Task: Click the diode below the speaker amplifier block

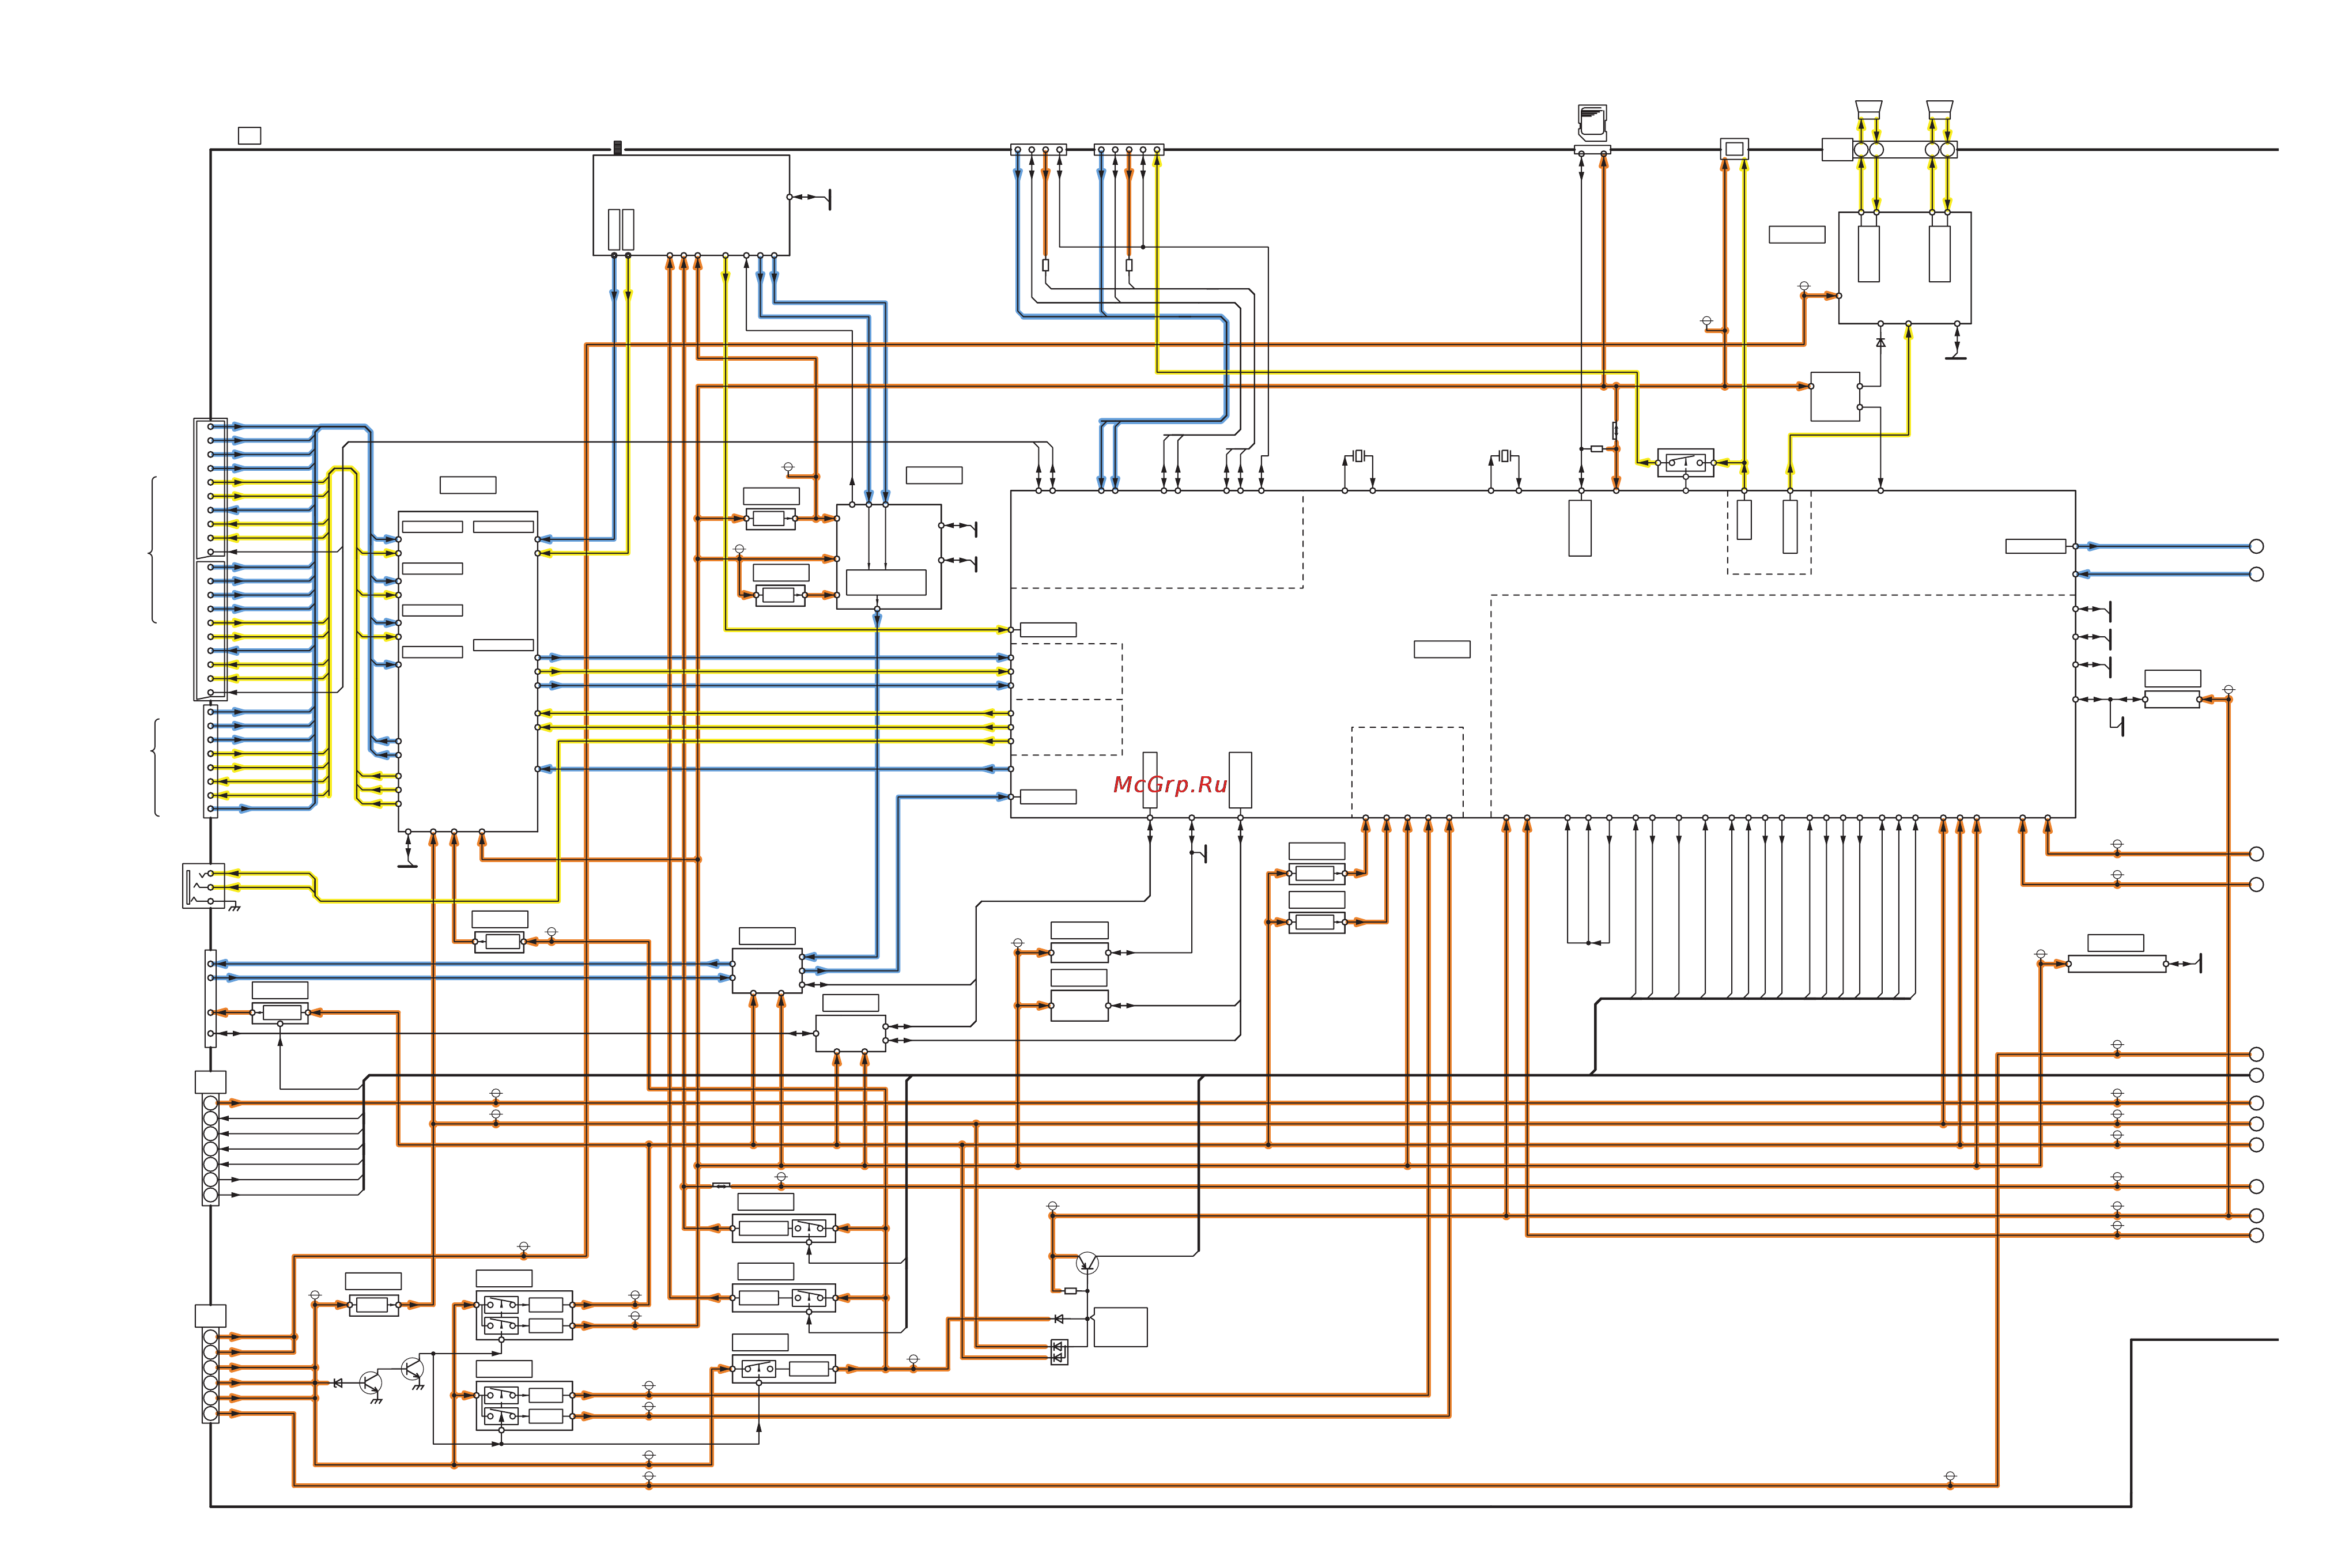Action: pos(1880,343)
